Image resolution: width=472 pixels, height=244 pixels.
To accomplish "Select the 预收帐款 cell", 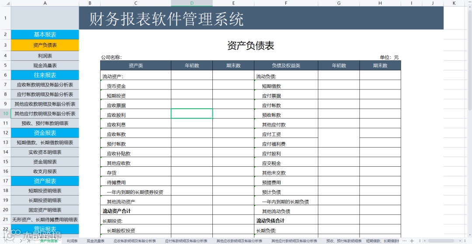I will pyautogui.click(x=286, y=114).
